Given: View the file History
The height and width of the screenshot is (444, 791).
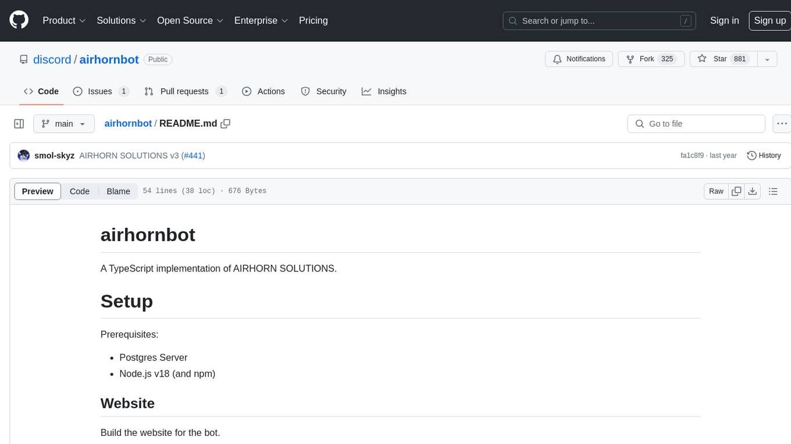Looking at the screenshot, I should point(764,156).
